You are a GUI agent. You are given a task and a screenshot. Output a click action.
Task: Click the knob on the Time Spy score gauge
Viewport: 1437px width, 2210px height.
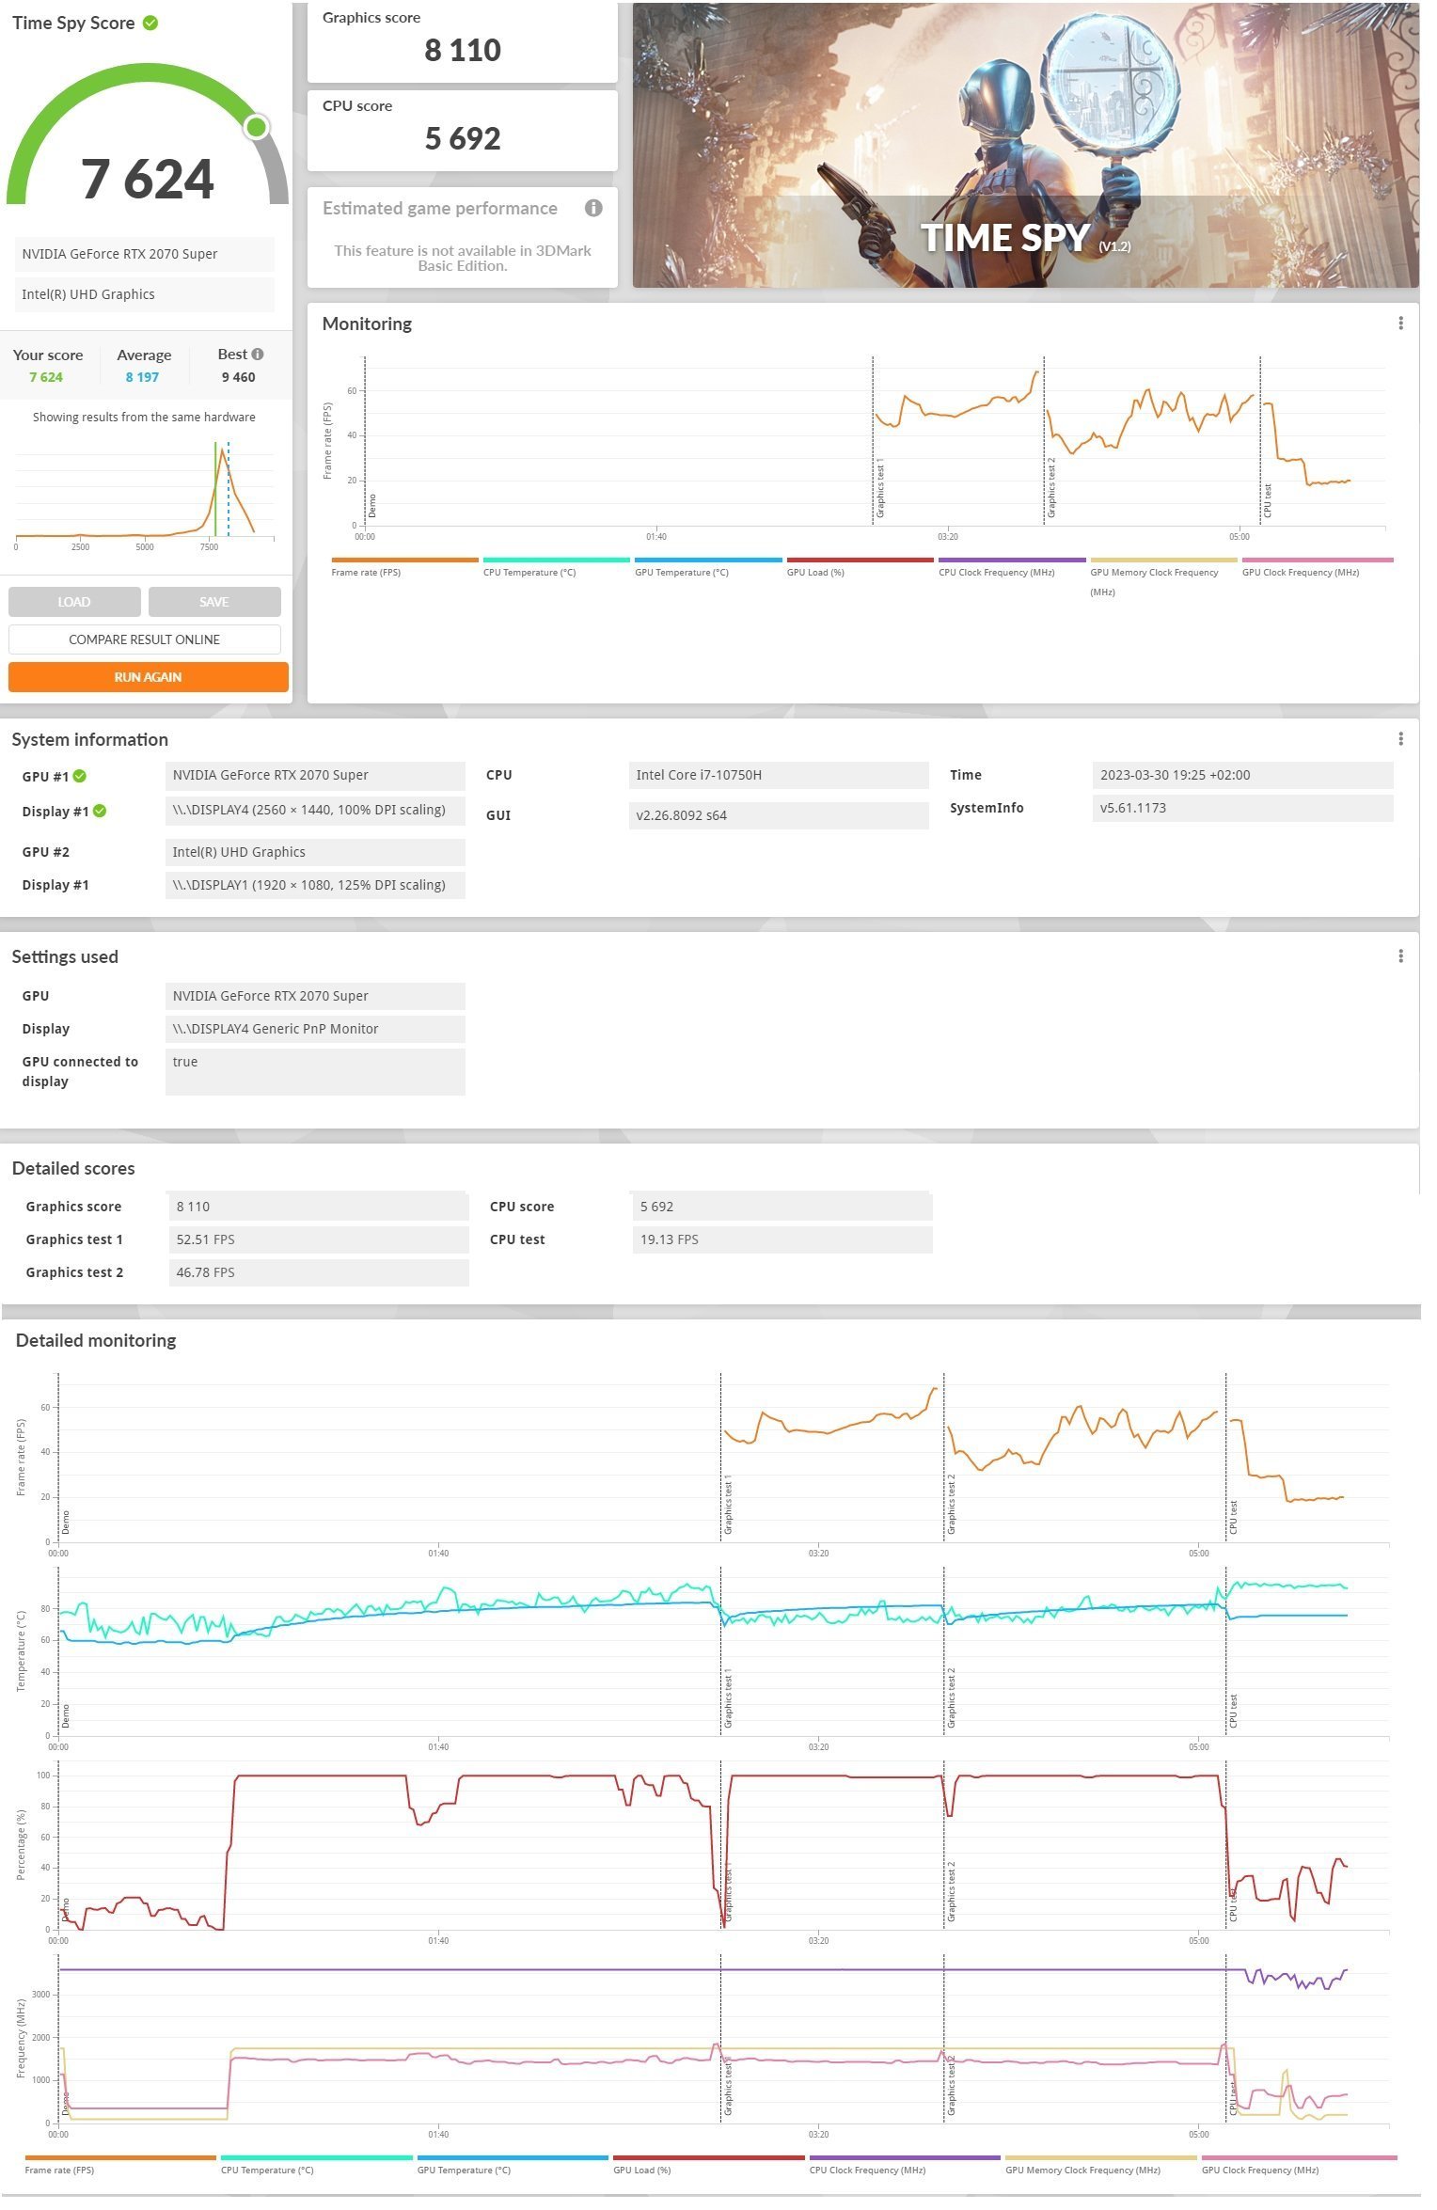coord(256,127)
